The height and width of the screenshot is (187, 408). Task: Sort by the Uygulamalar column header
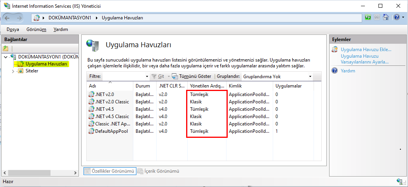point(293,86)
